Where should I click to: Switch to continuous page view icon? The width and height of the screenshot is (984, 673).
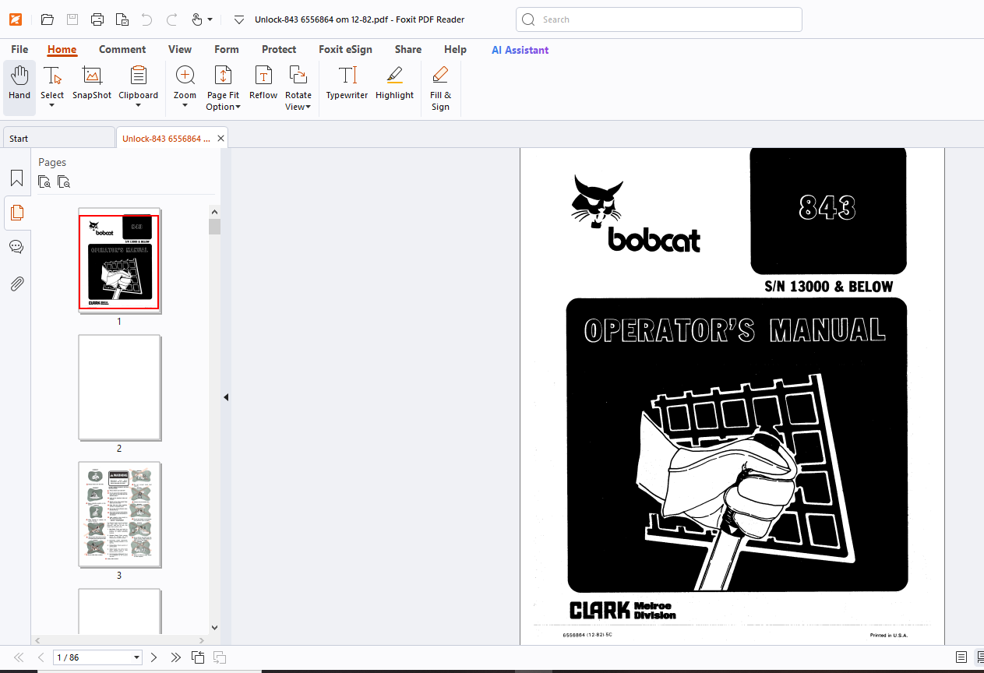click(979, 657)
